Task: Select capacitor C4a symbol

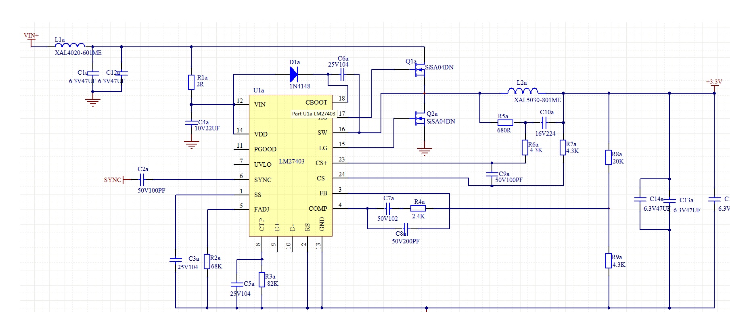Action: tap(191, 122)
